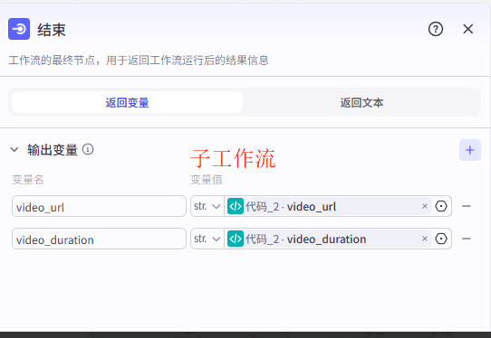This screenshot has height=338, width=491.
Task: Click the code icon in 代码_2 · video_url
Action: (236, 206)
